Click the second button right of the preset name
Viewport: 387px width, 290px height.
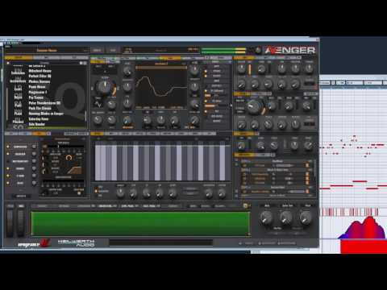tap(113, 50)
